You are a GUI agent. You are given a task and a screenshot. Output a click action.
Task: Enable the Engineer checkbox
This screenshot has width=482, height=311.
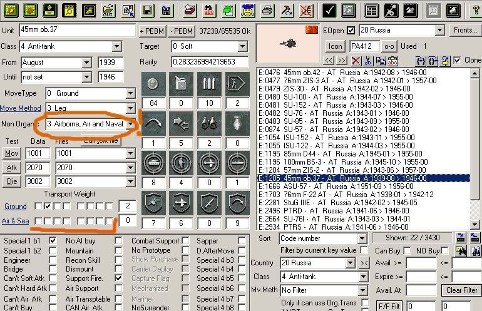(53, 260)
